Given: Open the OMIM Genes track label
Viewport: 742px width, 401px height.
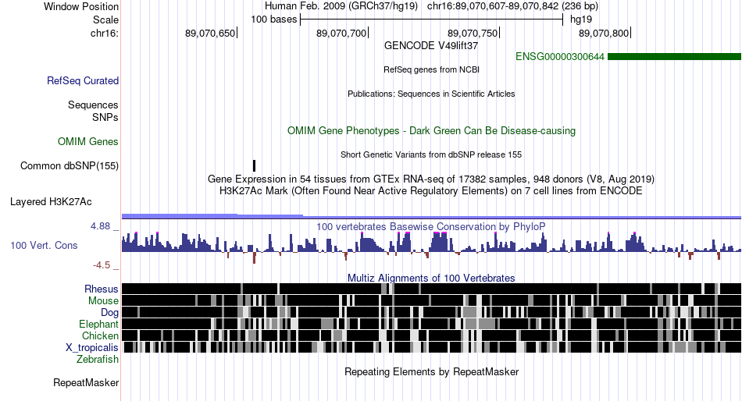Looking at the screenshot, I should click(x=88, y=141).
